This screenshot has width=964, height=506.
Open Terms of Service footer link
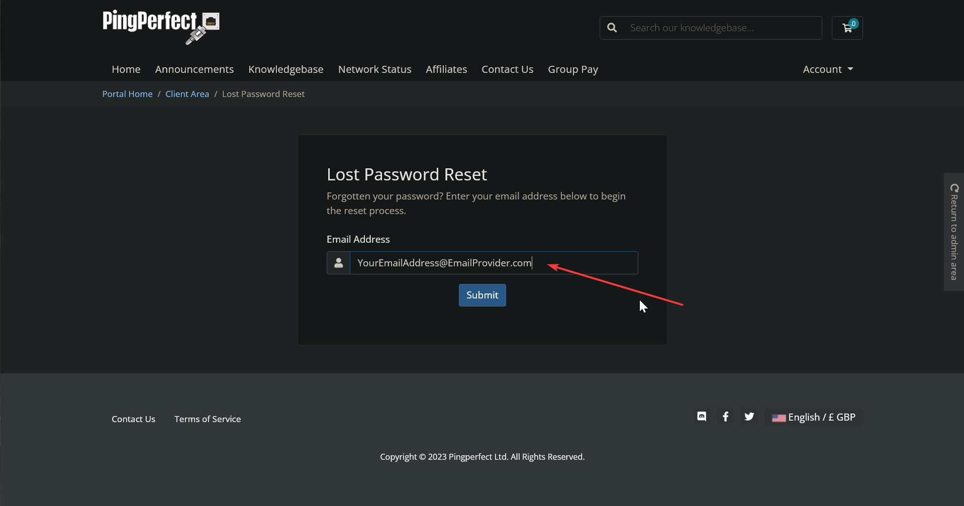pos(207,419)
